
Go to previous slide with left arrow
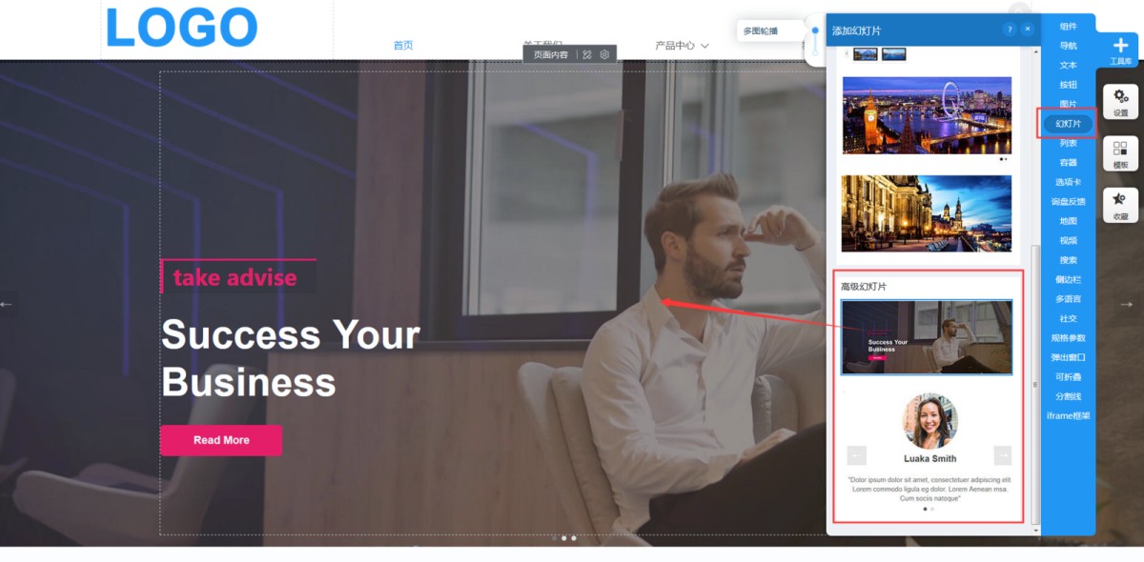pyautogui.click(x=7, y=304)
